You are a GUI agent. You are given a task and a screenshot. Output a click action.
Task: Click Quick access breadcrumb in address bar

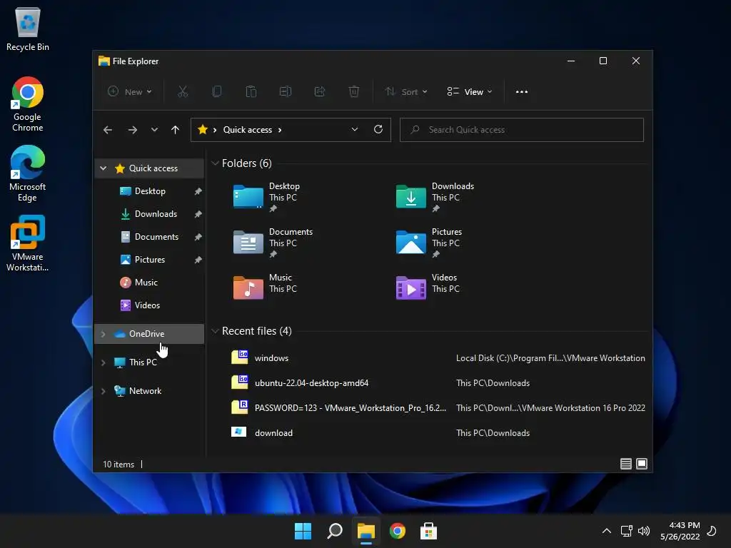point(248,130)
